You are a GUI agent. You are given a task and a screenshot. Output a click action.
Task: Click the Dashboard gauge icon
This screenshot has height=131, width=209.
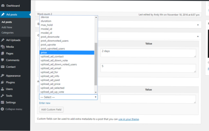[3, 6]
